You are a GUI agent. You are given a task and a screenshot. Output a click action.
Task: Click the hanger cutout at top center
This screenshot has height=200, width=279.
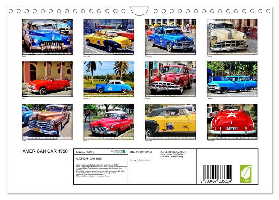(x=139, y=11)
